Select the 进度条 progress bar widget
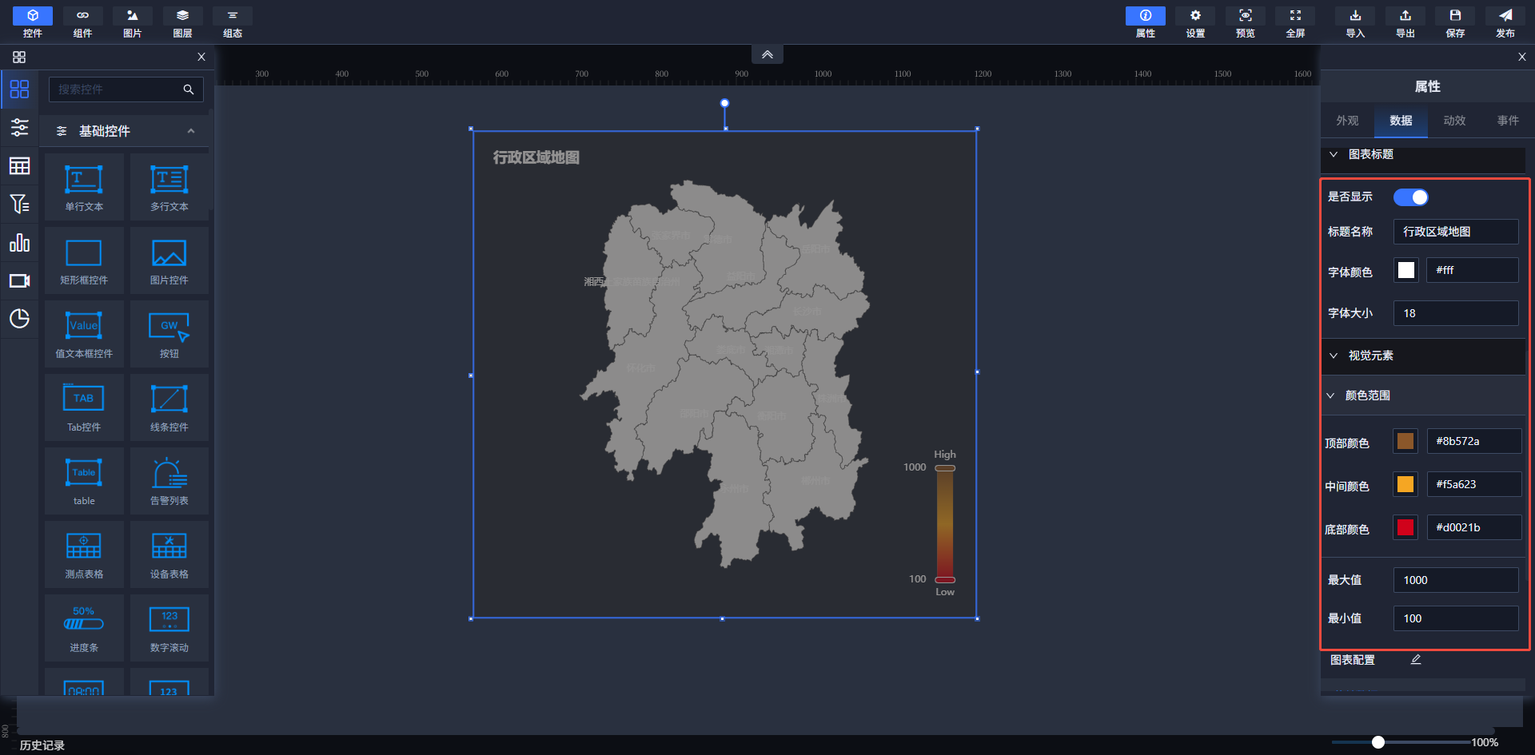 tap(84, 628)
